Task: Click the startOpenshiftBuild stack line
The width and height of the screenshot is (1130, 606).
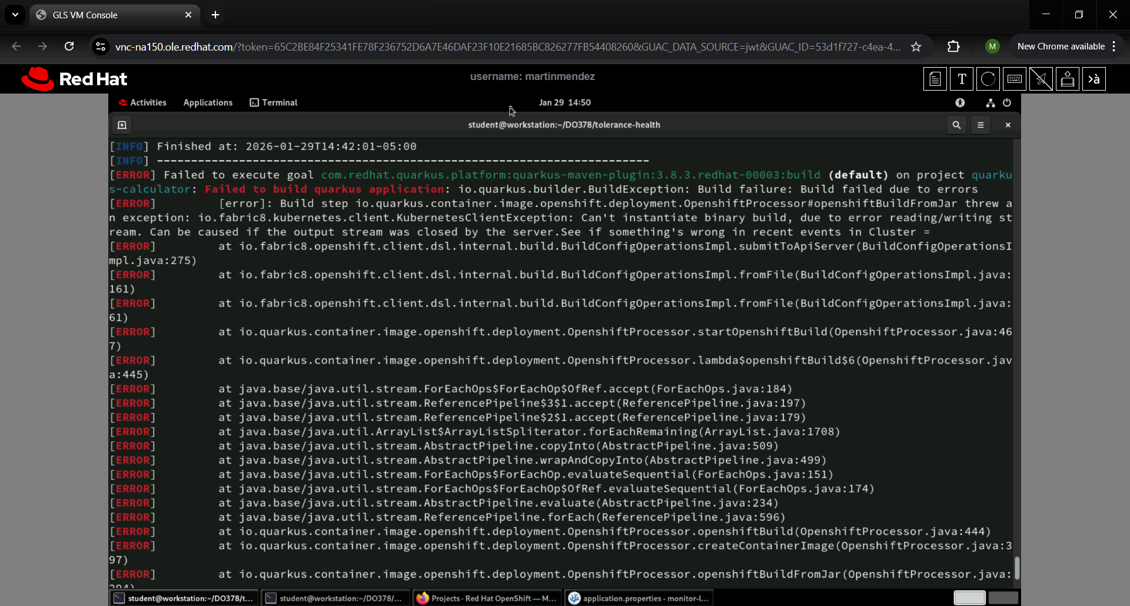Action: pyautogui.click(x=561, y=339)
